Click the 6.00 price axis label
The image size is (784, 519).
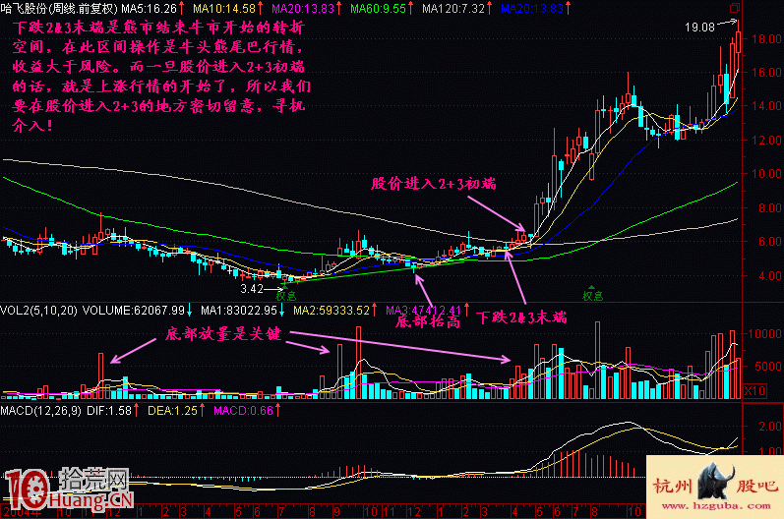[x=770, y=242]
